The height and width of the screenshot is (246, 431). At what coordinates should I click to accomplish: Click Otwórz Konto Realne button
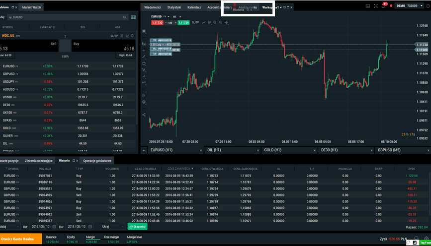pos(19,239)
